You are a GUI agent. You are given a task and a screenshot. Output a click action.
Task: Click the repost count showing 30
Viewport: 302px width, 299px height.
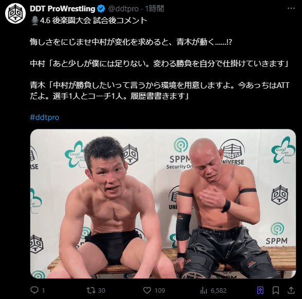click(x=101, y=291)
